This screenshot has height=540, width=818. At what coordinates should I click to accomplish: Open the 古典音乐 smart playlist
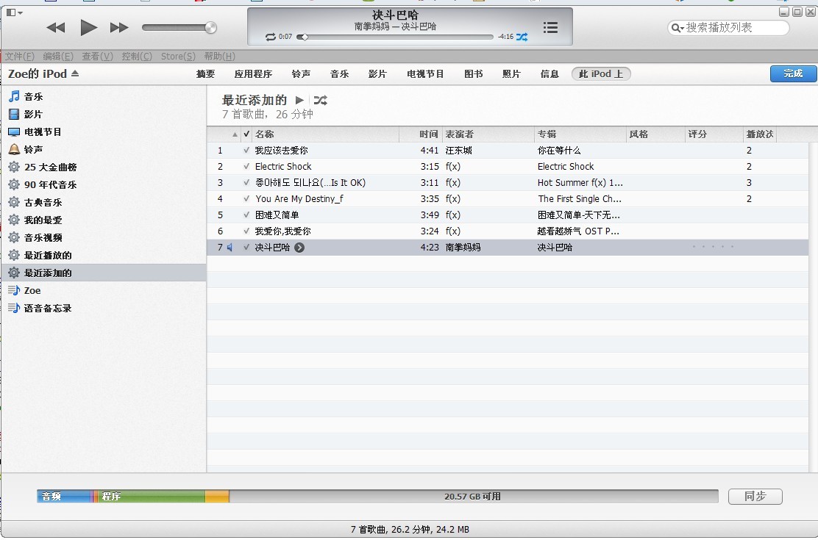pyautogui.click(x=103, y=202)
